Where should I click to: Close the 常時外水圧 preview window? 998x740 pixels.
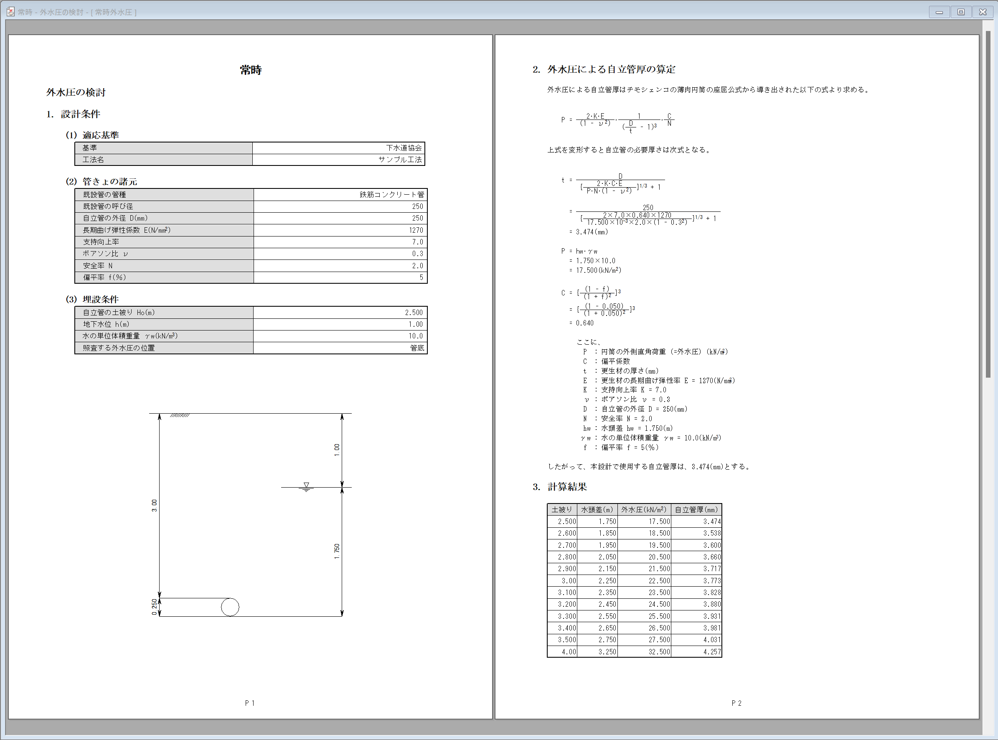point(983,12)
